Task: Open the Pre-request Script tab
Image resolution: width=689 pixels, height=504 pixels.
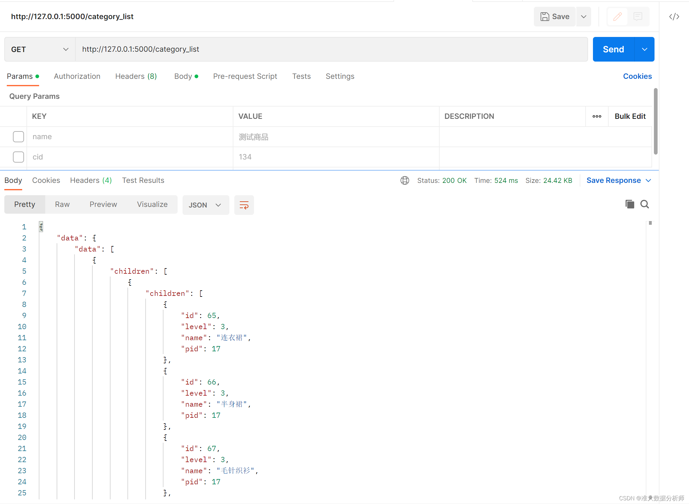Action: [x=245, y=76]
